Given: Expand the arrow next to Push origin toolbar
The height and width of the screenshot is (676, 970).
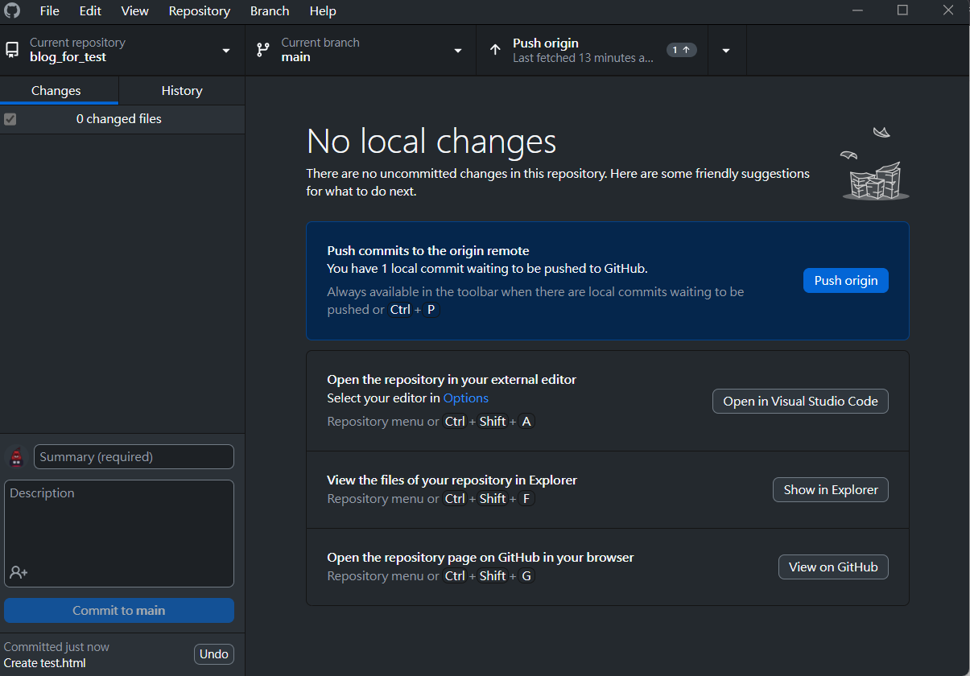Looking at the screenshot, I should (726, 50).
